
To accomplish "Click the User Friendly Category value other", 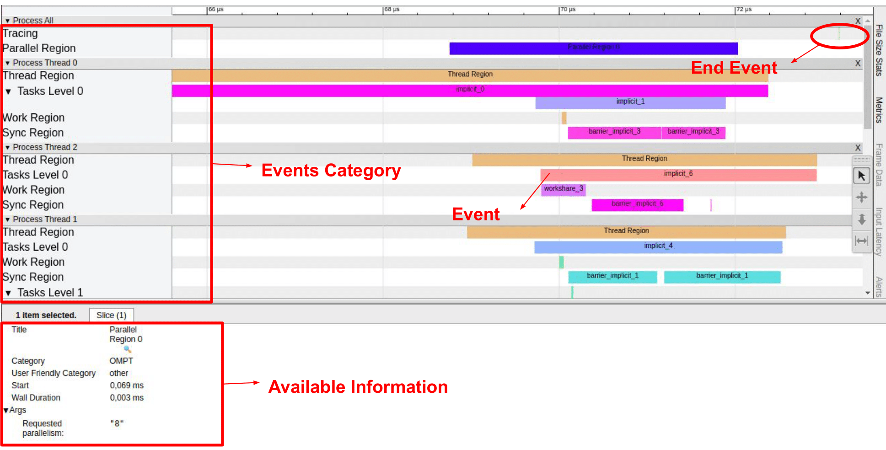I will tap(119, 373).
